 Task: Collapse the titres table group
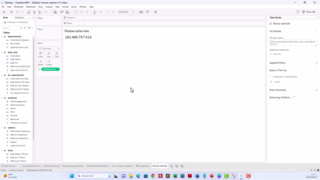pyautogui.click(x=2, y=150)
